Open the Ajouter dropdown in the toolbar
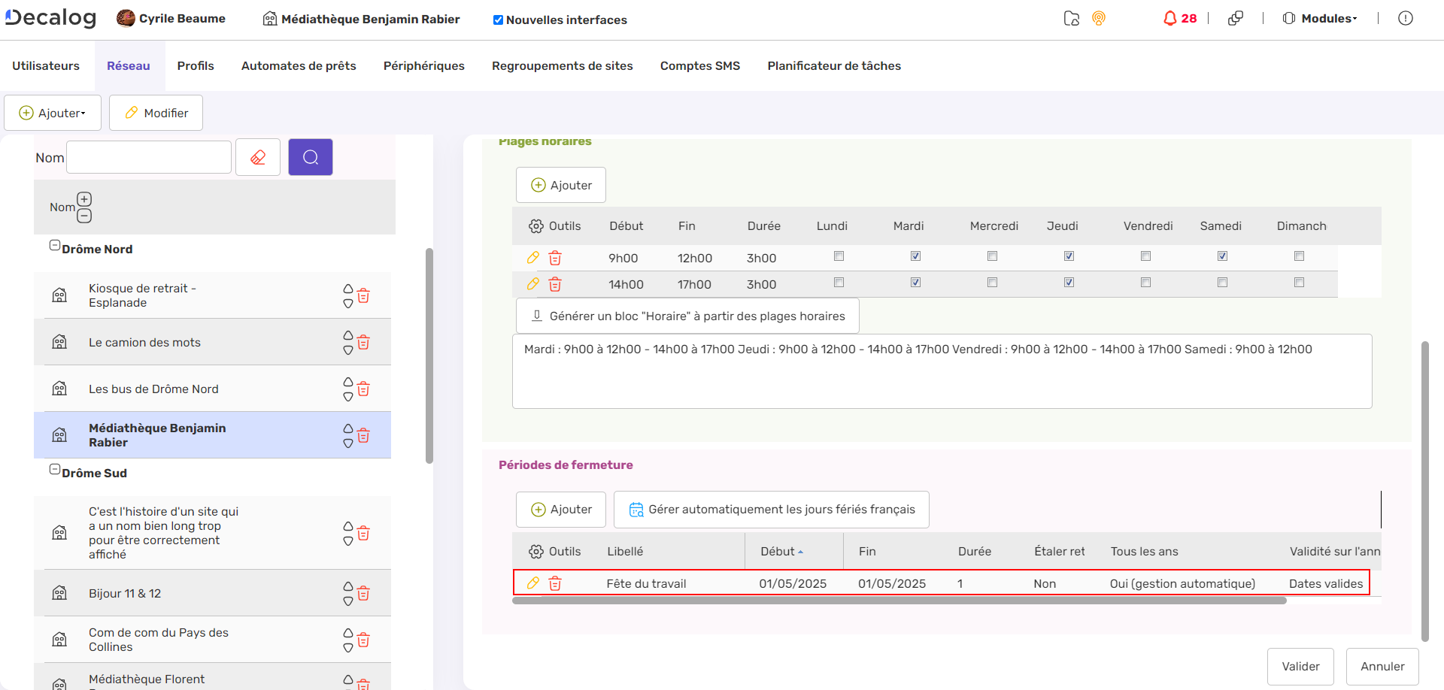The width and height of the screenshot is (1444, 690). (x=53, y=113)
